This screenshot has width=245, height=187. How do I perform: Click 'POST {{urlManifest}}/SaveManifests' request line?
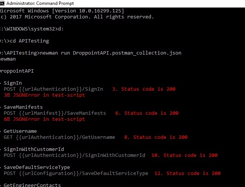click(55, 113)
